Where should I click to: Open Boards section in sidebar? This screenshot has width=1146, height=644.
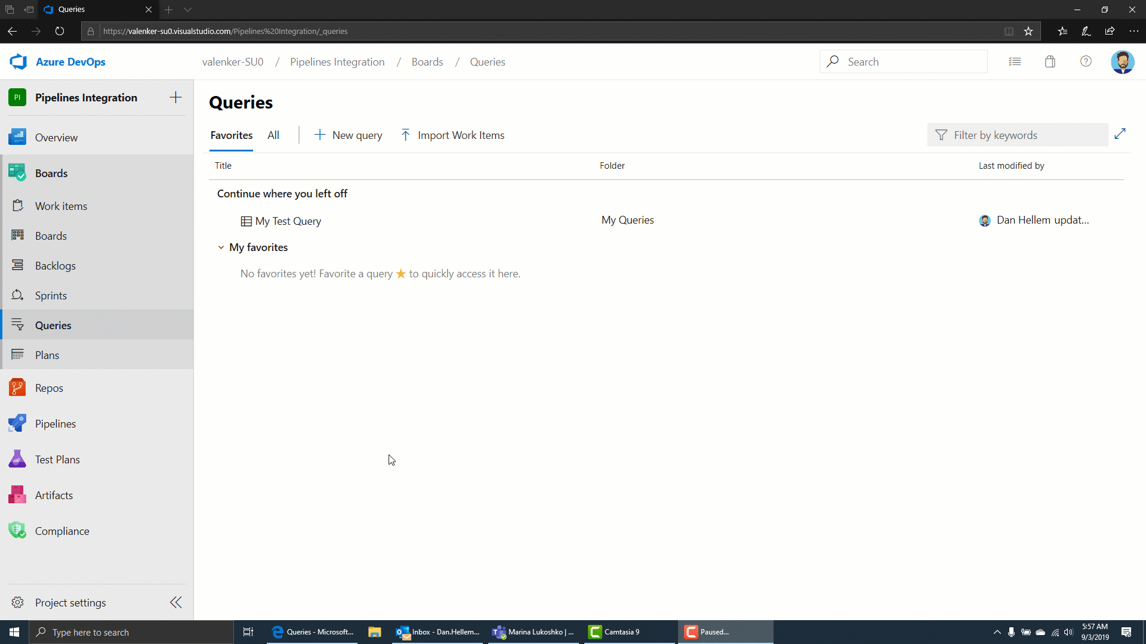(x=51, y=173)
